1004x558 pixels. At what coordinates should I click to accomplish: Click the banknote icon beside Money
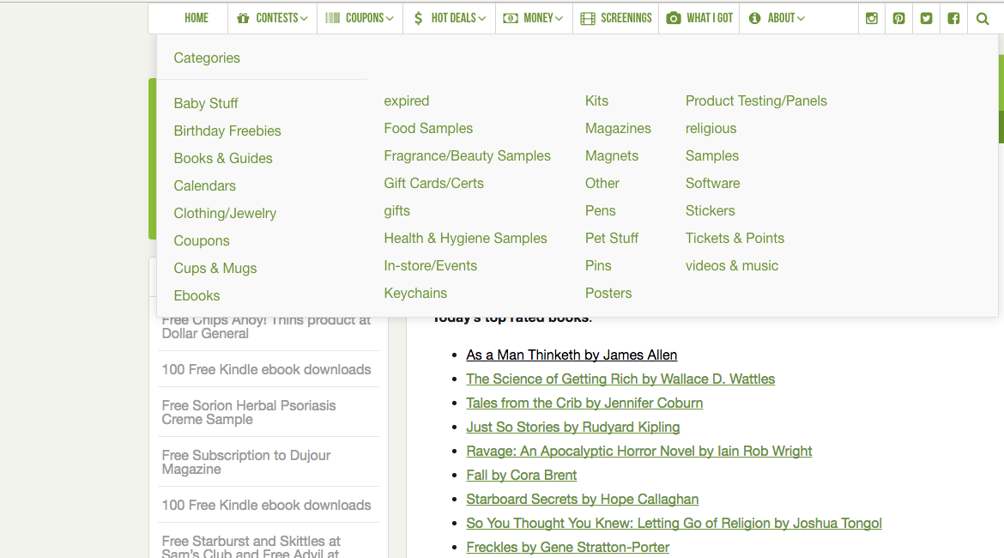click(x=511, y=19)
